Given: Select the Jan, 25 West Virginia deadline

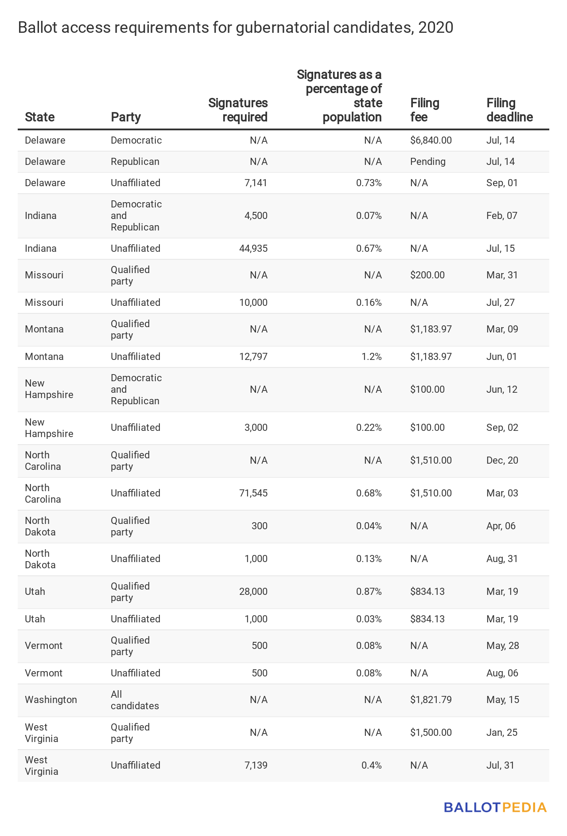Looking at the screenshot, I should [x=502, y=733].
